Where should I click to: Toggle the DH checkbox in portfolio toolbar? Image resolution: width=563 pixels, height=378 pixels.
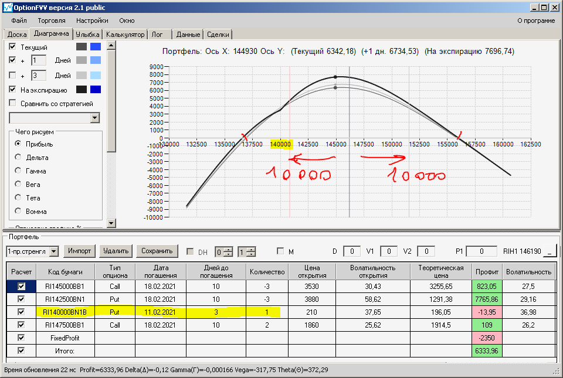click(190, 251)
